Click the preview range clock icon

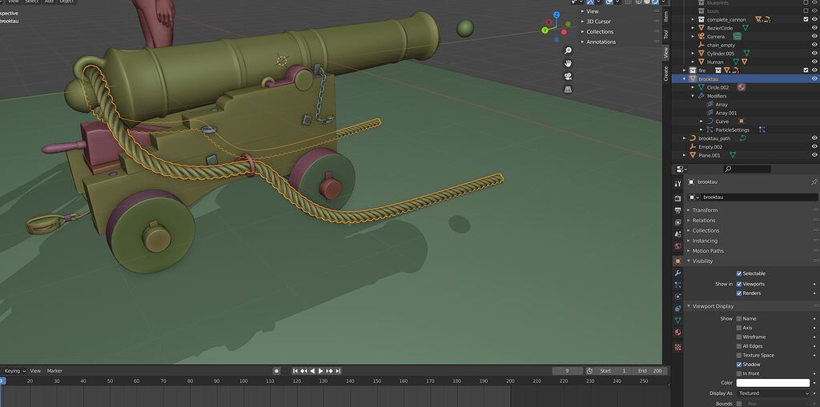[x=589, y=371]
